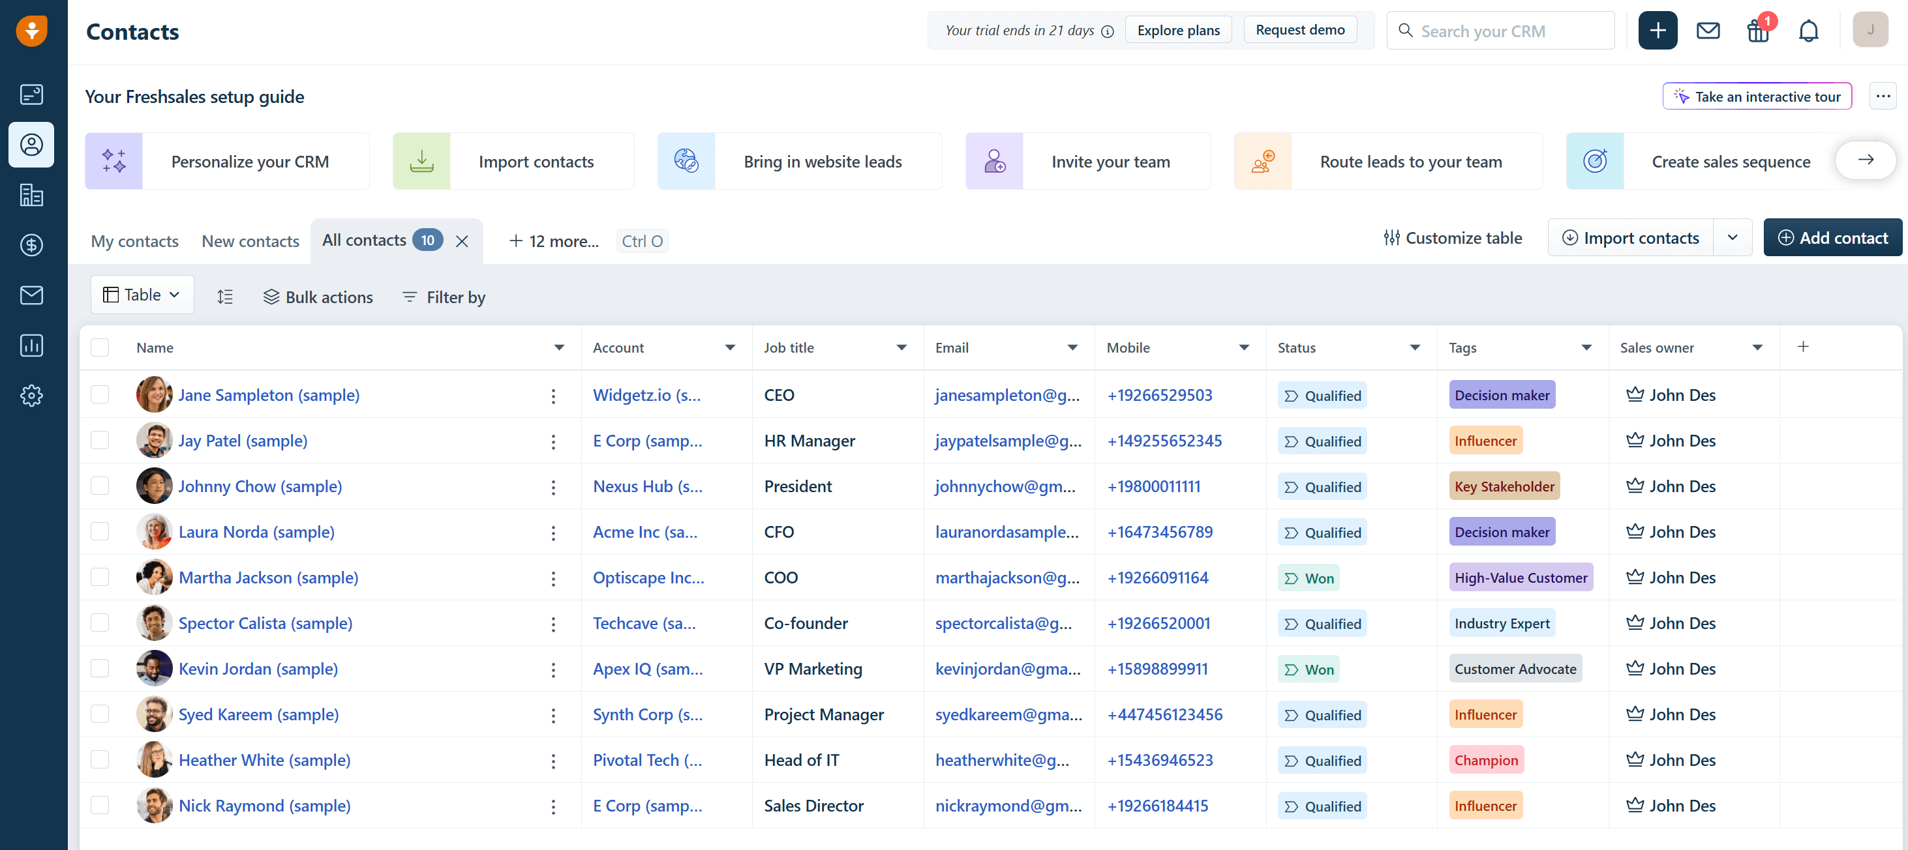Click the Create sales sequence target icon

pyautogui.click(x=1595, y=160)
